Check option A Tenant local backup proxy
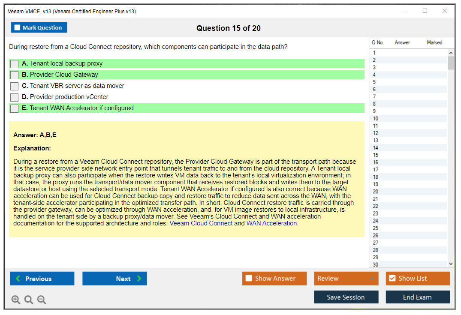 [15, 64]
